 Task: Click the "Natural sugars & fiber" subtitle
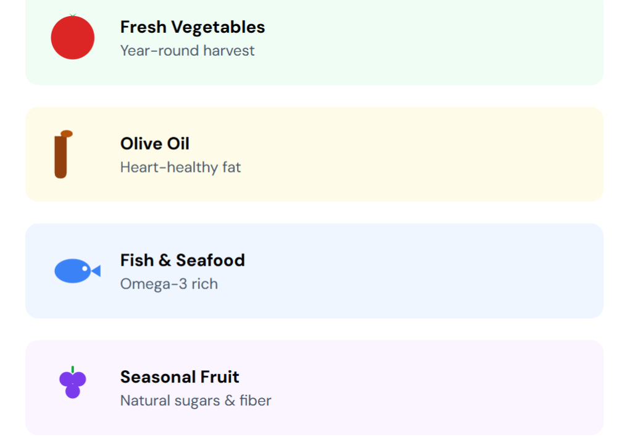tap(196, 401)
